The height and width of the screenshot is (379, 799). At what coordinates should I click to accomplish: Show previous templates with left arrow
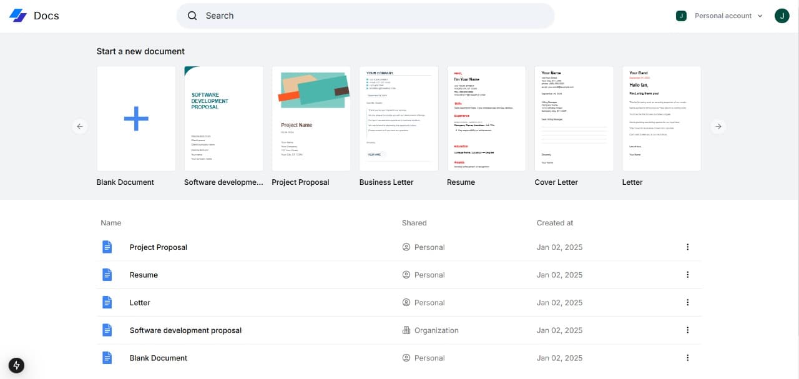pos(79,126)
